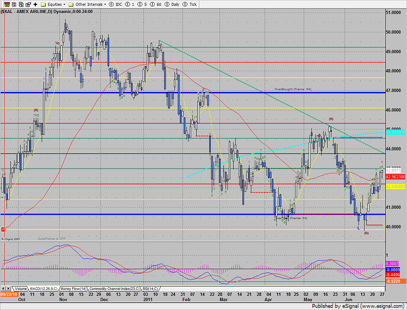This screenshot has height=310, width=407.
Task: Open Commodity Channel Index(23,C) tab
Action: (x=114, y=288)
